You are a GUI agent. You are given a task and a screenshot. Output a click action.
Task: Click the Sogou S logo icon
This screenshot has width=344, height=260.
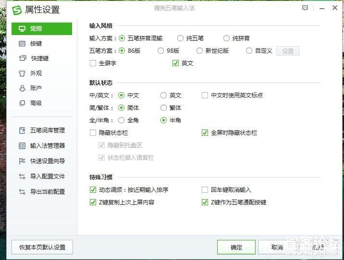tap(17, 10)
